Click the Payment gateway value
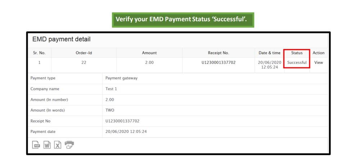Viewport: 350px width, 166px height. 121,78
